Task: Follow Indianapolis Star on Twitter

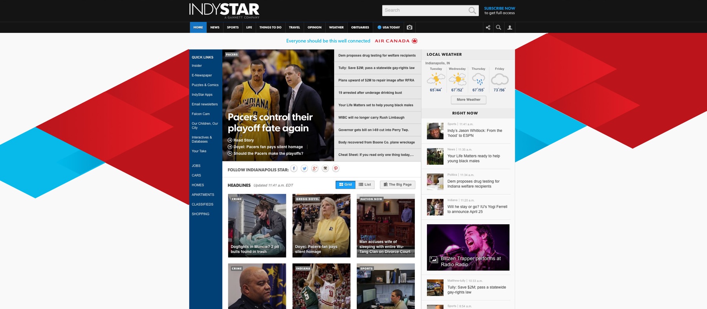Action: point(304,168)
